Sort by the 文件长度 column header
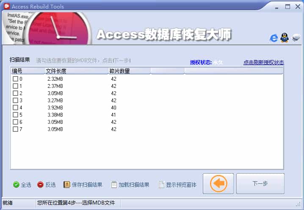The height and width of the screenshot is (210, 304). [x=76, y=71]
